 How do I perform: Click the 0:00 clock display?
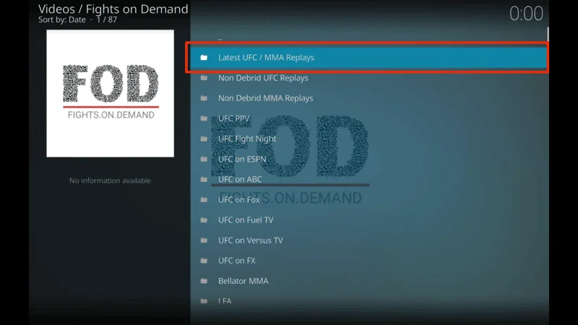pyautogui.click(x=526, y=14)
